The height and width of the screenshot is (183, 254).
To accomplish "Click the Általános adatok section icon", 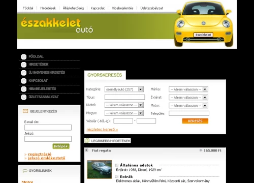I will pyautogui.click(x=116, y=165).
